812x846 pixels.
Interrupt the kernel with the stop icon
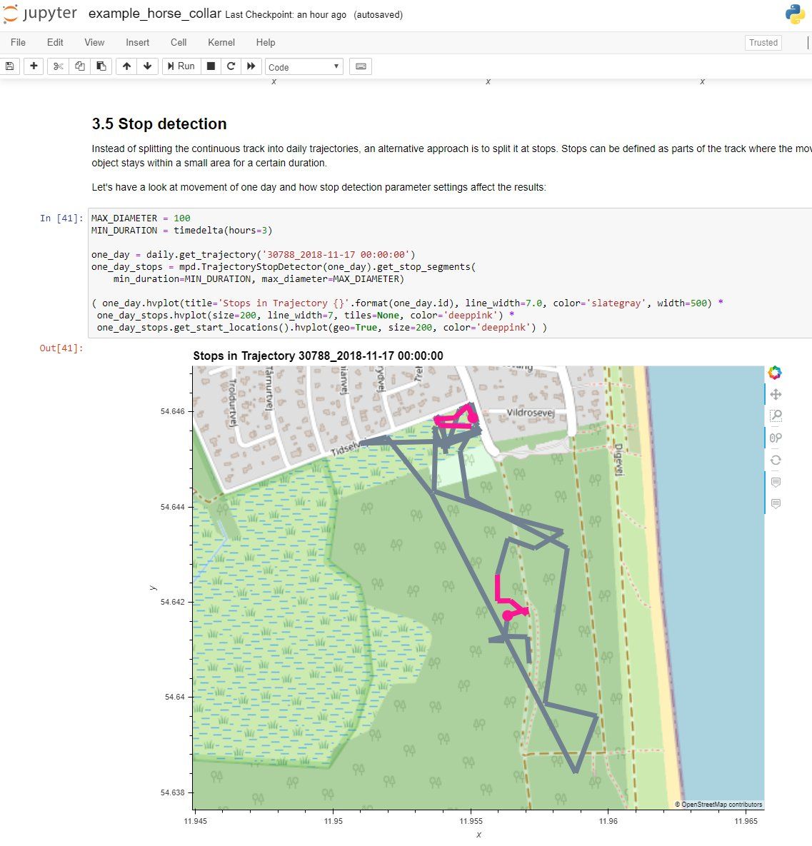point(211,66)
